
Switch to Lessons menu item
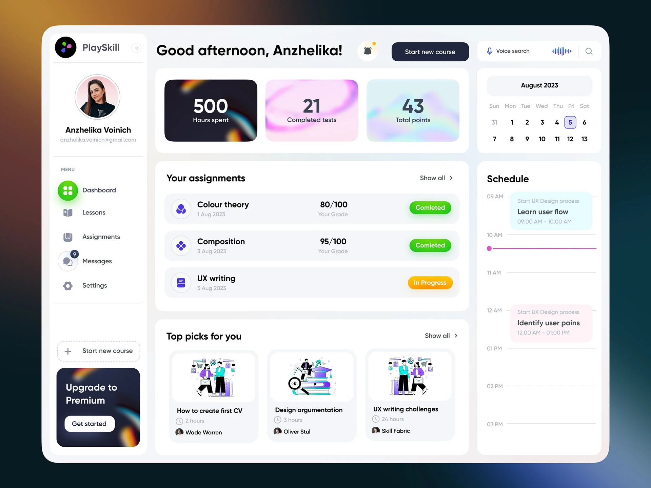click(94, 212)
